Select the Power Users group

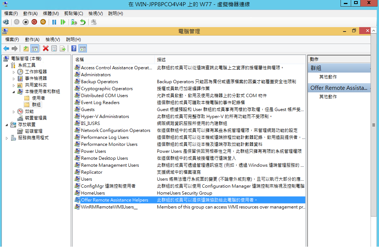(93, 151)
